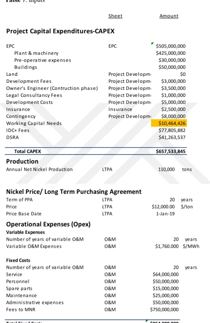Click the underlined Sheet column header
Viewport: 210px width, 323px height.
(115, 16)
